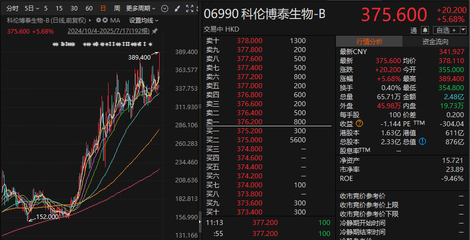The width and height of the screenshot is (470, 240).
Task: Click the 卖五 price 377.000
Action: (249, 86)
